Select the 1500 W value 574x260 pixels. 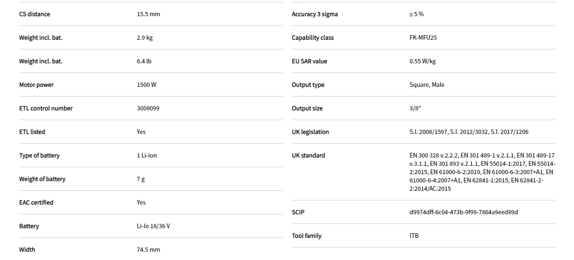(147, 85)
